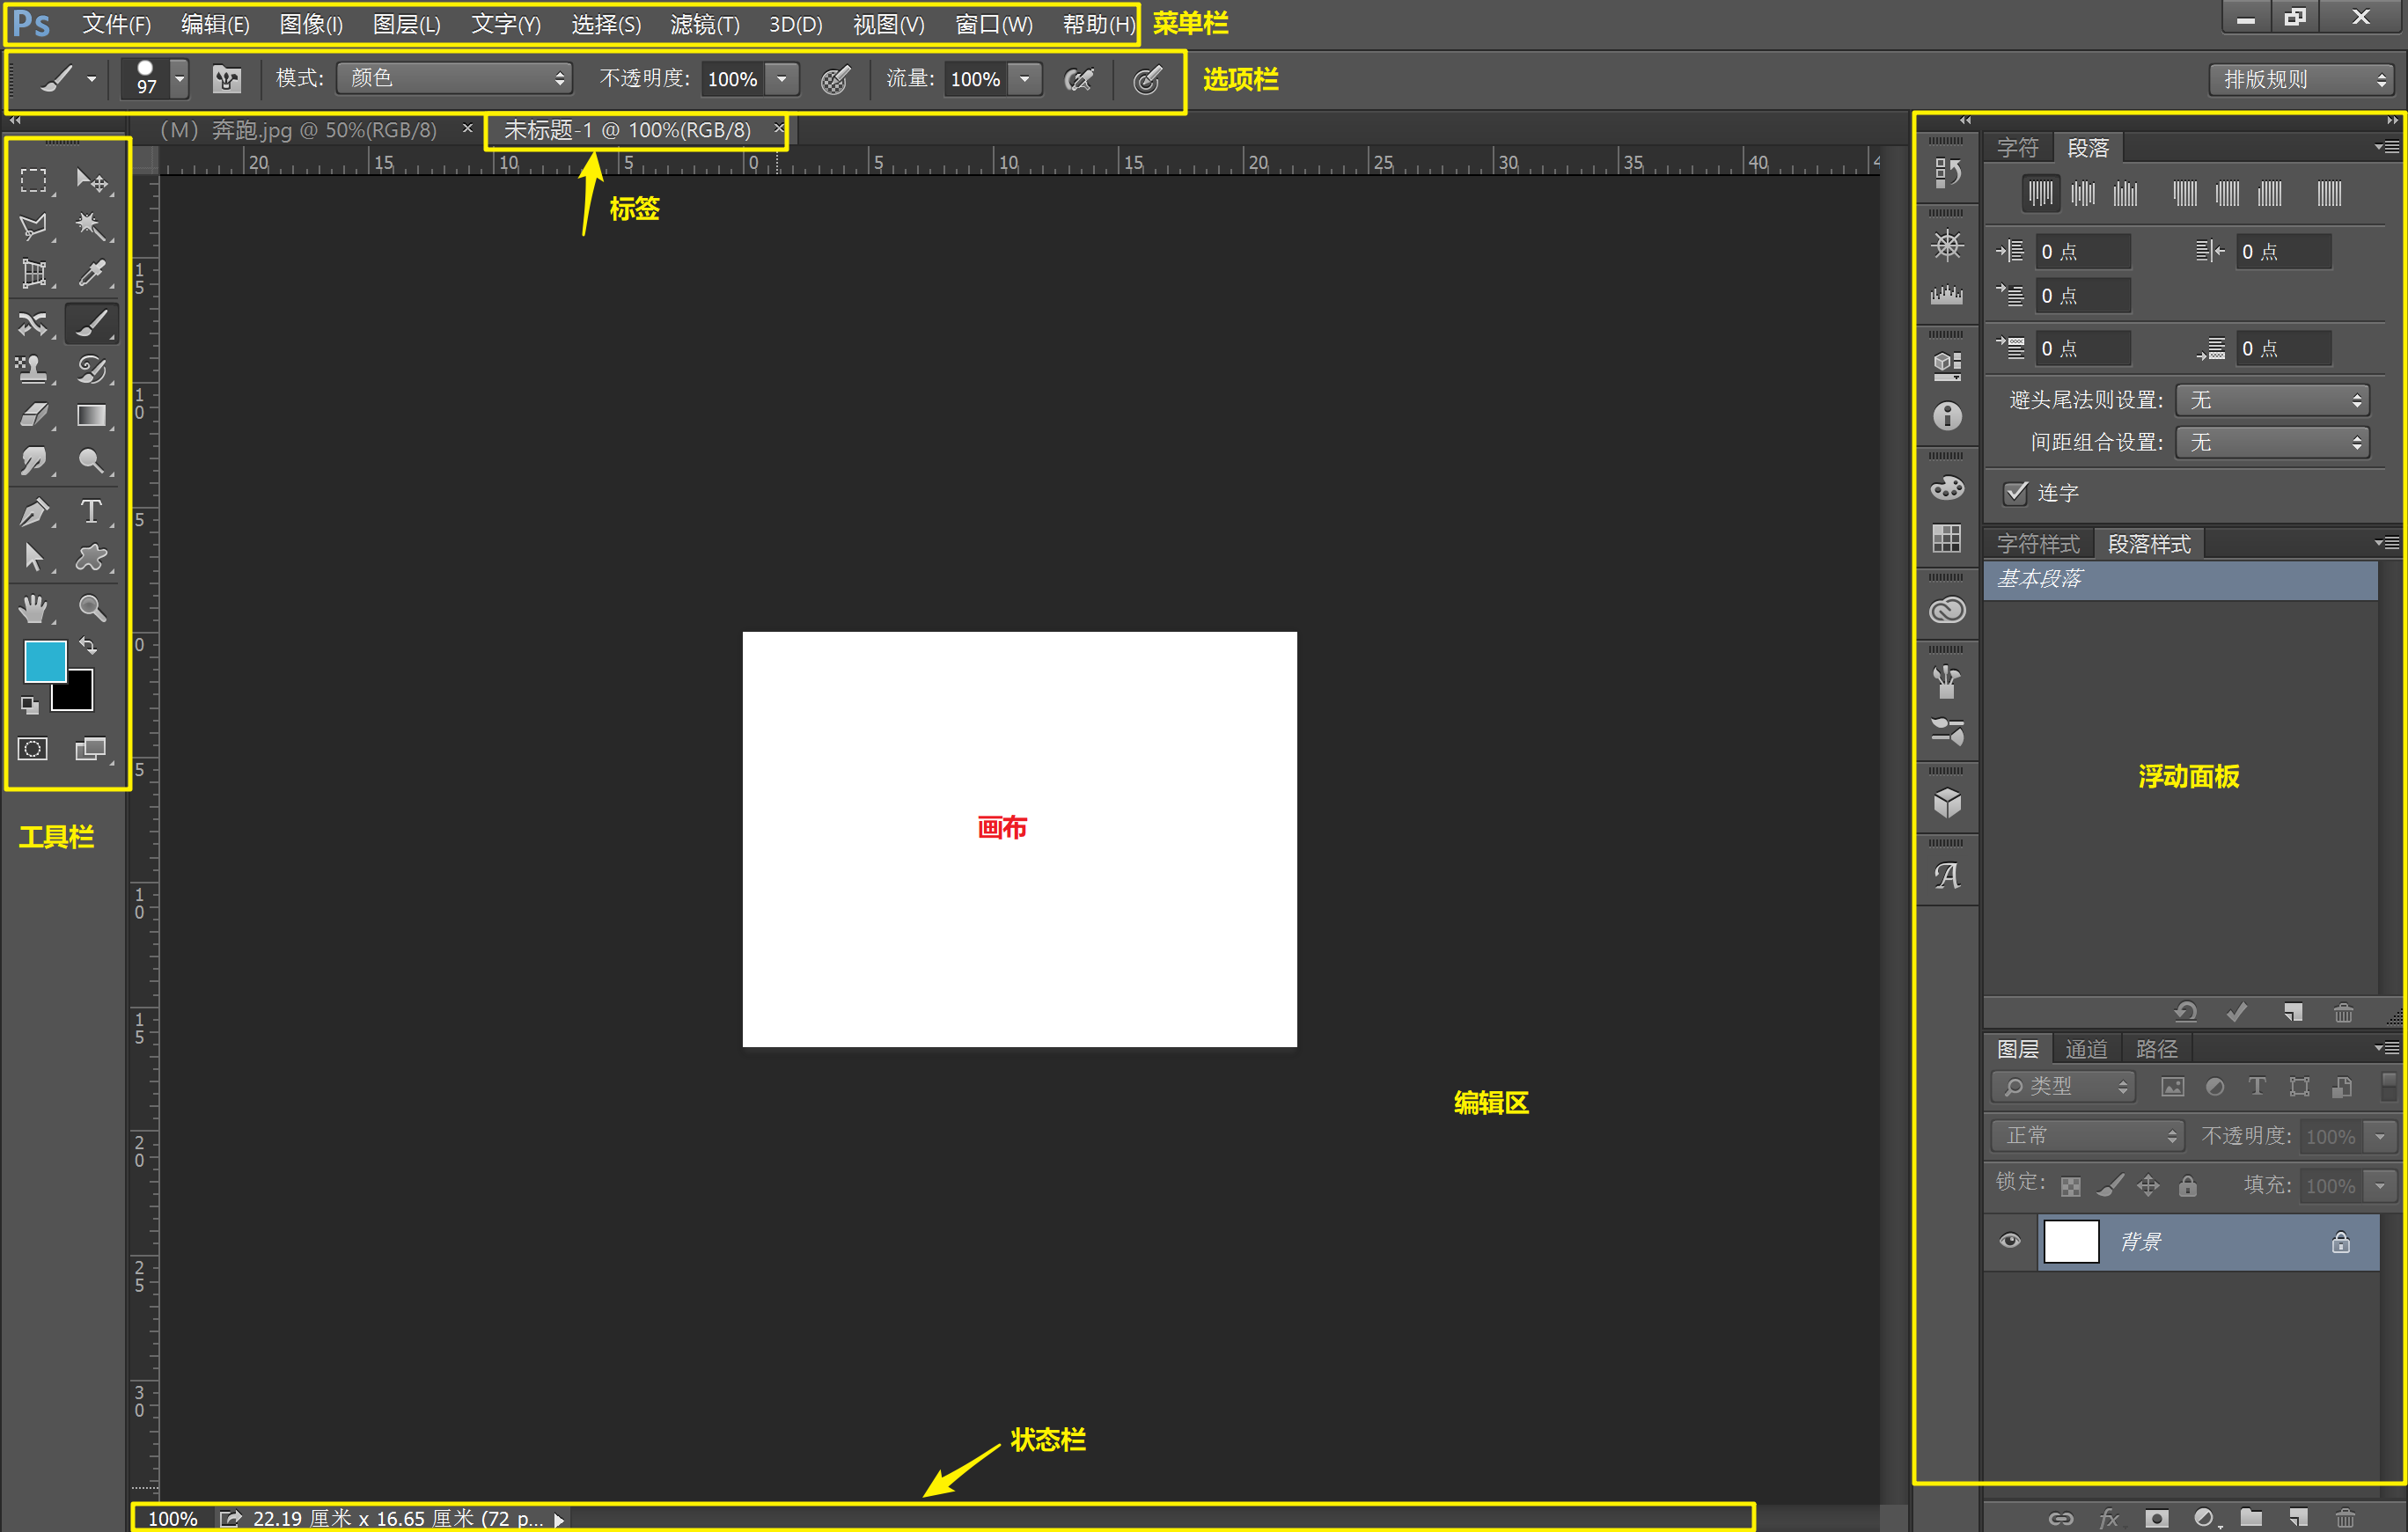Viewport: 2408px width, 1532px height.
Task: Select the Hand tool
Action: (x=33, y=607)
